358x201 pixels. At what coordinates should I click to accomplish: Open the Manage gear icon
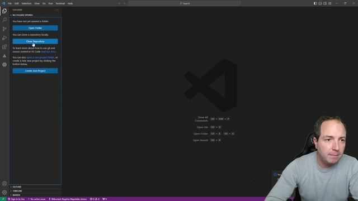point(4,192)
